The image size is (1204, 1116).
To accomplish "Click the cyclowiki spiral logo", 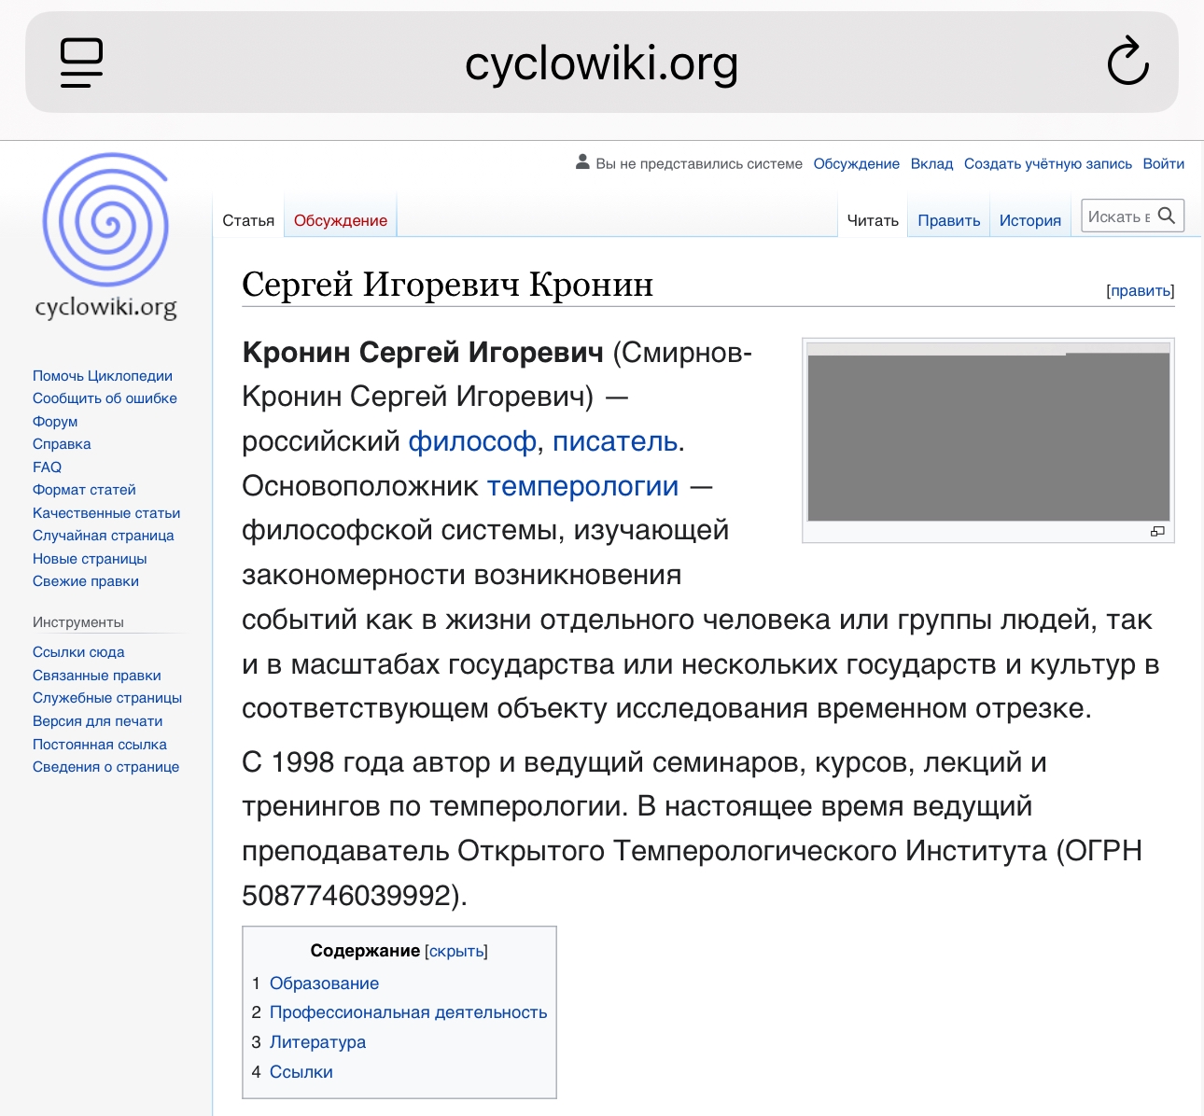I will tap(106, 220).
